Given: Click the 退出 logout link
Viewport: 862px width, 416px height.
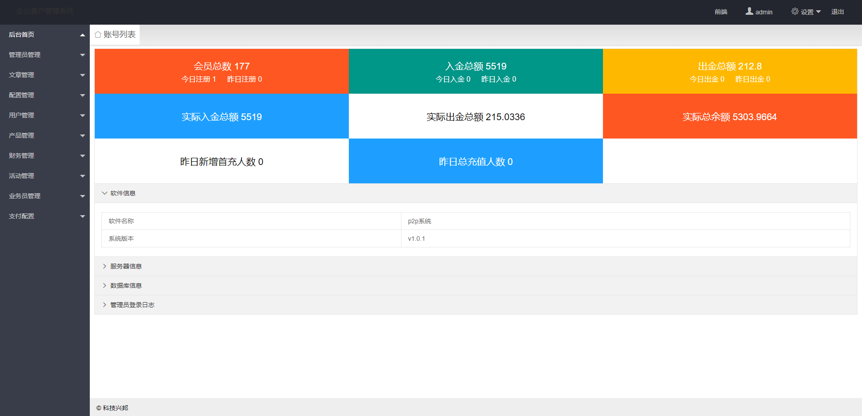Looking at the screenshot, I should [837, 12].
